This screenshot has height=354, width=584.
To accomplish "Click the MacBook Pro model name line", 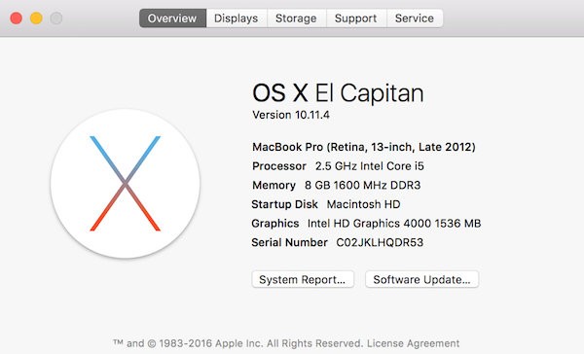I will [x=364, y=147].
